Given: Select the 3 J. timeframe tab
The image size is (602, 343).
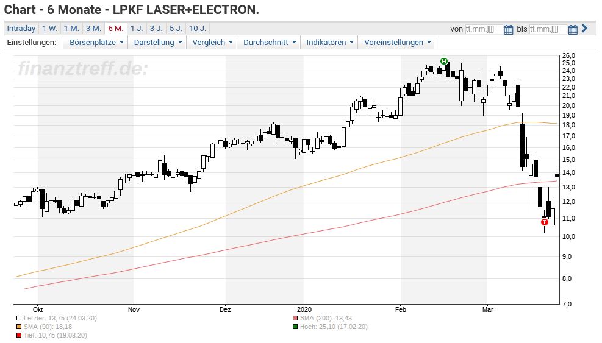Looking at the screenshot, I should coord(156,29).
